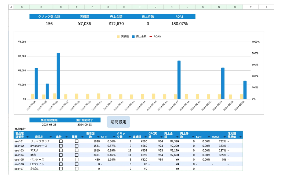Open filter dropdown for 売上金額 column
Screen dimensions: 281x177
tap(177, 137)
